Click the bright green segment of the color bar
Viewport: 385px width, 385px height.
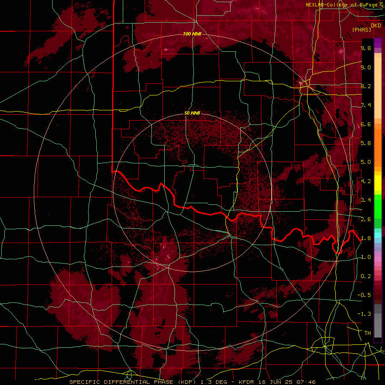click(378, 206)
